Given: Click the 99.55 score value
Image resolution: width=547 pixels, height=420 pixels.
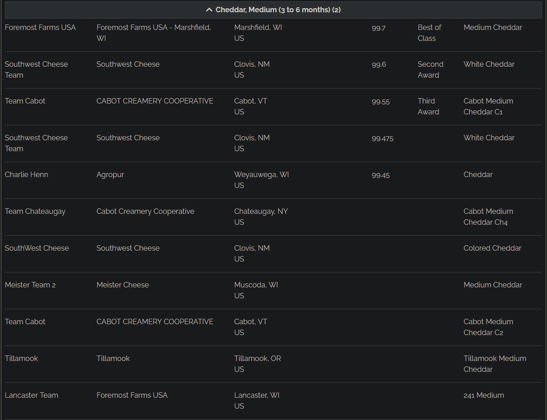Looking at the screenshot, I should click(381, 102).
